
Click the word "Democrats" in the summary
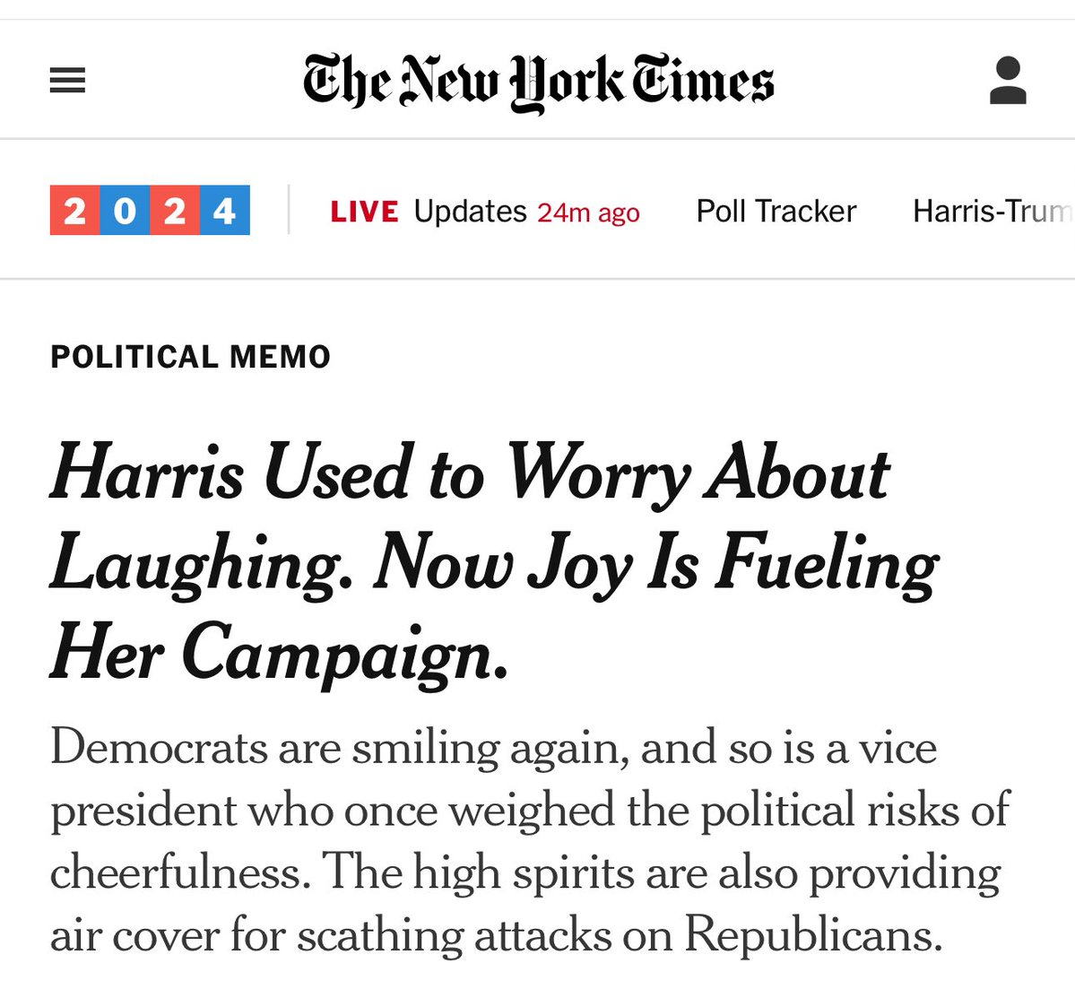[x=159, y=747]
